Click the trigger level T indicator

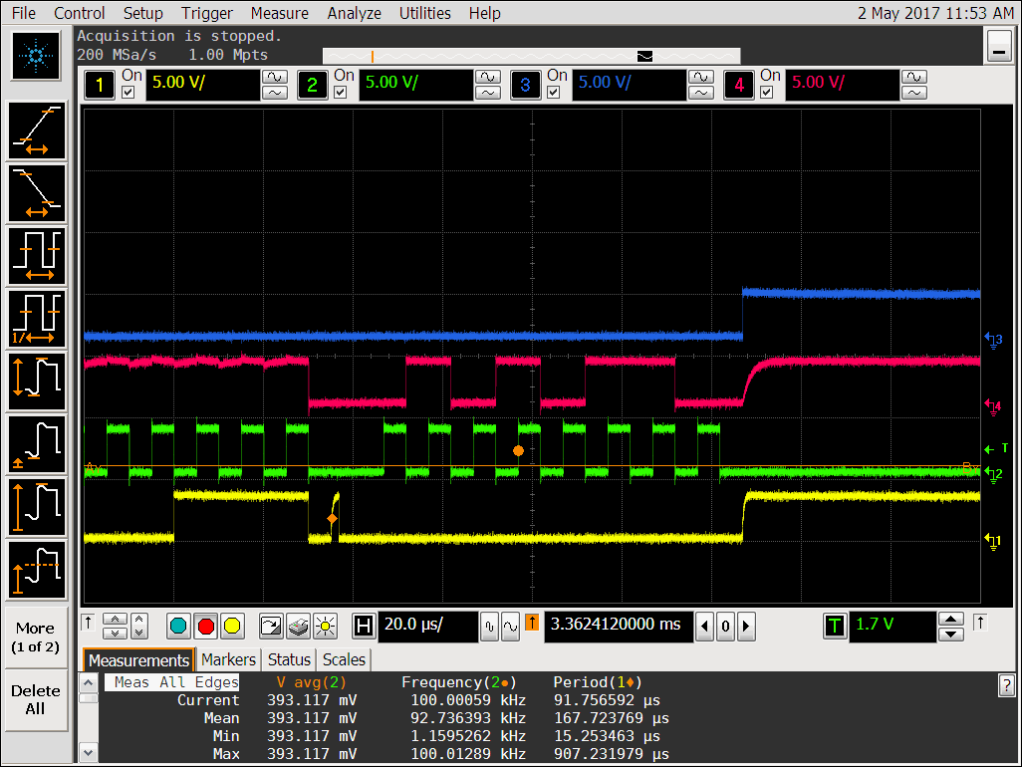point(997,449)
